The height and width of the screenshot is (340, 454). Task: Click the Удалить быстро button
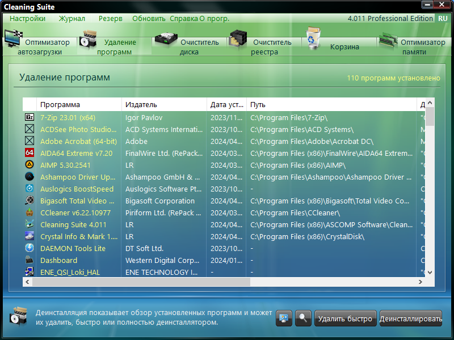pos(345,318)
